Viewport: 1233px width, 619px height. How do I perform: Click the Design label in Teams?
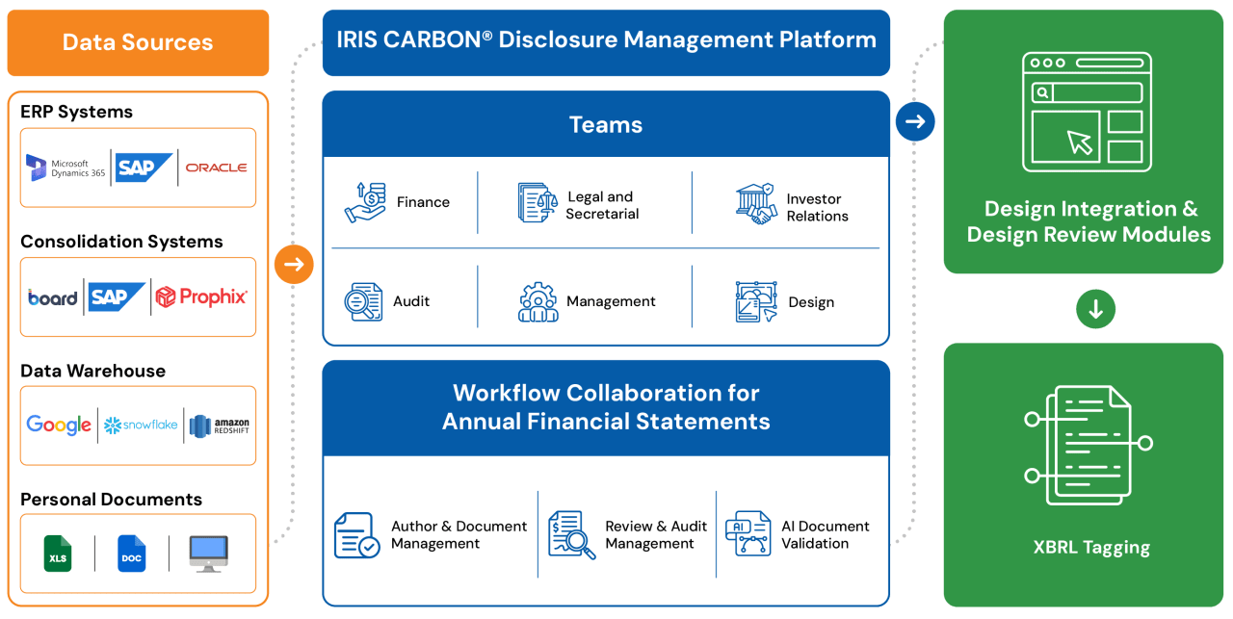click(x=811, y=302)
